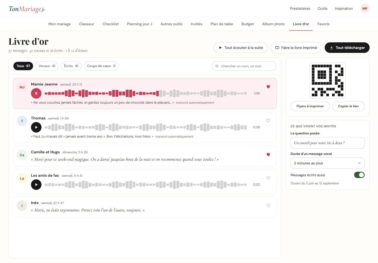Edit the La question posée field

pyautogui.click(x=327, y=143)
